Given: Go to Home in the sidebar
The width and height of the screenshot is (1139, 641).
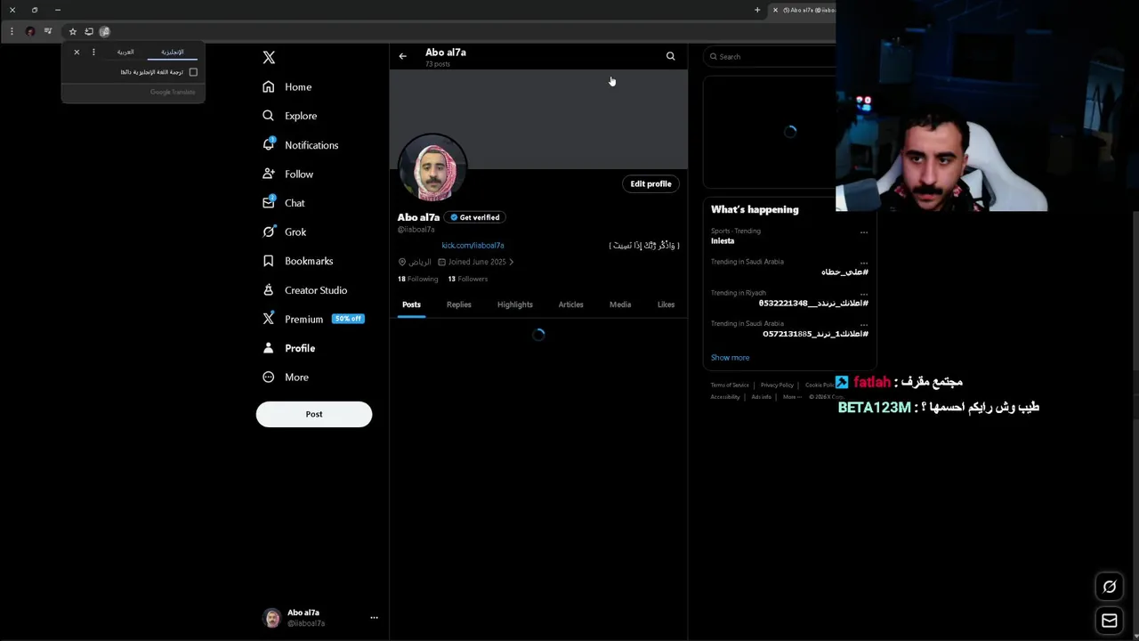Looking at the screenshot, I should coord(287,87).
